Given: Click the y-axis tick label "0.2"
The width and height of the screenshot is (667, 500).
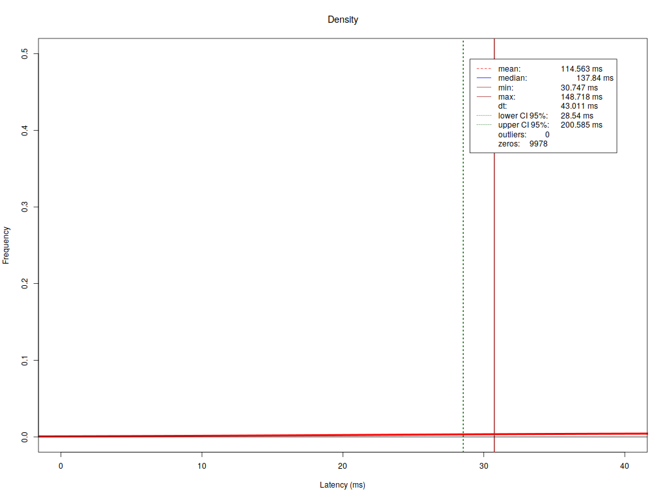Looking at the screenshot, I should tap(25, 284).
